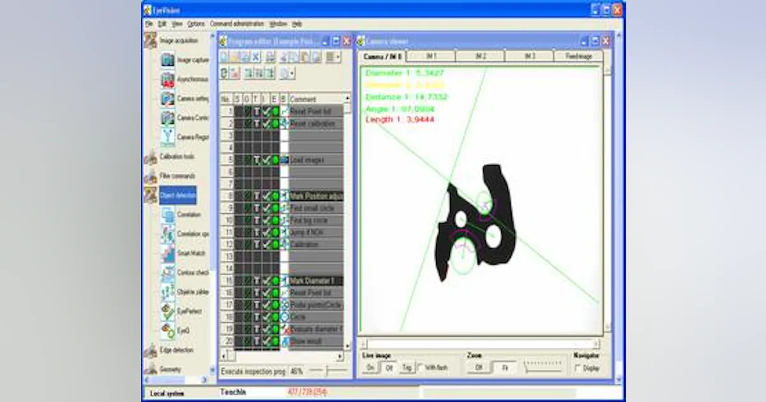766x402 pixels.
Task: Click the Live image Off button
Action: click(x=388, y=368)
